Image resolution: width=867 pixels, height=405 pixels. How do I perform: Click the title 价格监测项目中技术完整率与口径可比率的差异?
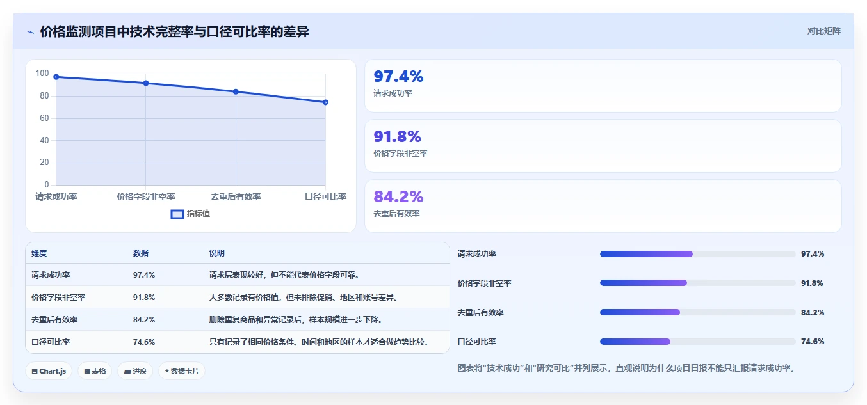coord(174,31)
